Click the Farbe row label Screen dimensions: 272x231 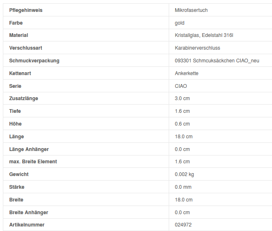16,23
